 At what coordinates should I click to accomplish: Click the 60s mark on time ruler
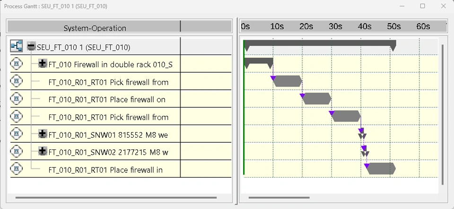[x=423, y=26]
